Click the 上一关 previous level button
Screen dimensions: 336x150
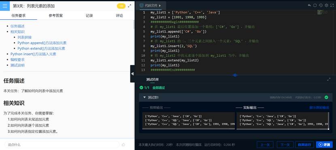point(265,144)
